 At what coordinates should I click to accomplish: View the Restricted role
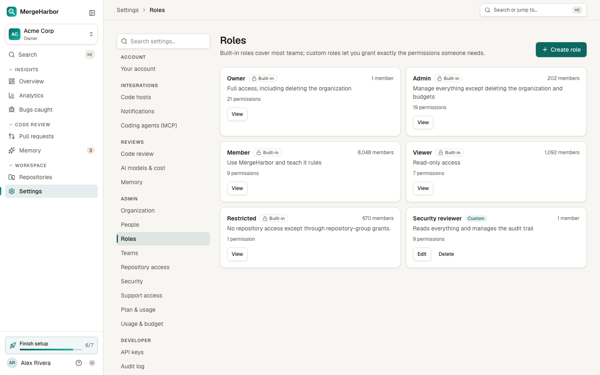[237, 254]
